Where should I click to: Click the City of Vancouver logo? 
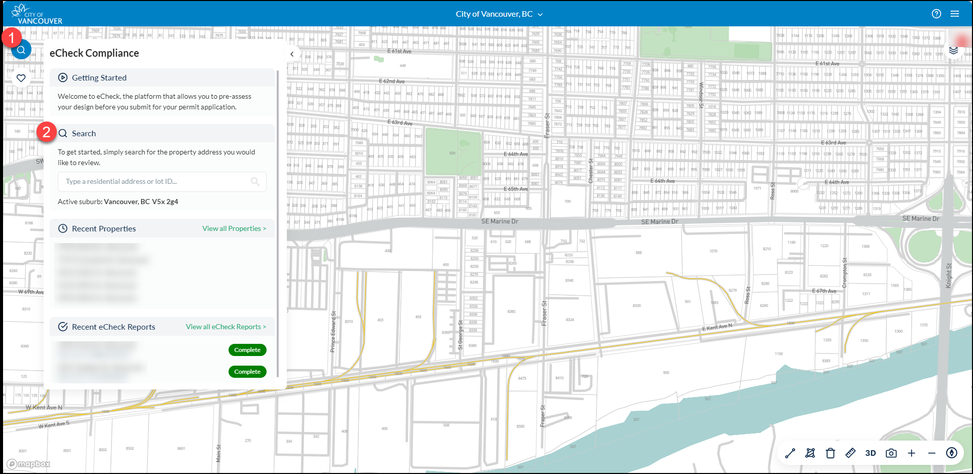pos(36,14)
